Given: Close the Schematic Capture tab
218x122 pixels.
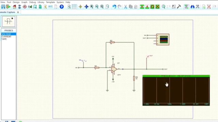Looking at the screenshot, I should click(x=18, y=12).
